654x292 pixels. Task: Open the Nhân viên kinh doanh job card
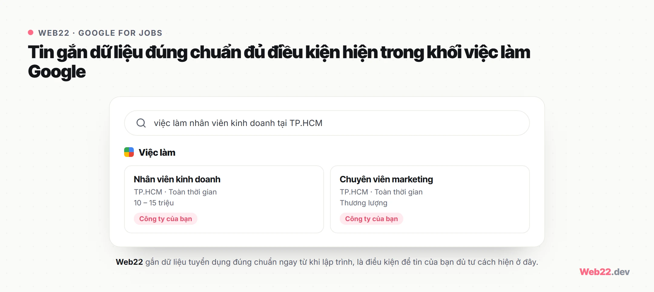[224, 199]
